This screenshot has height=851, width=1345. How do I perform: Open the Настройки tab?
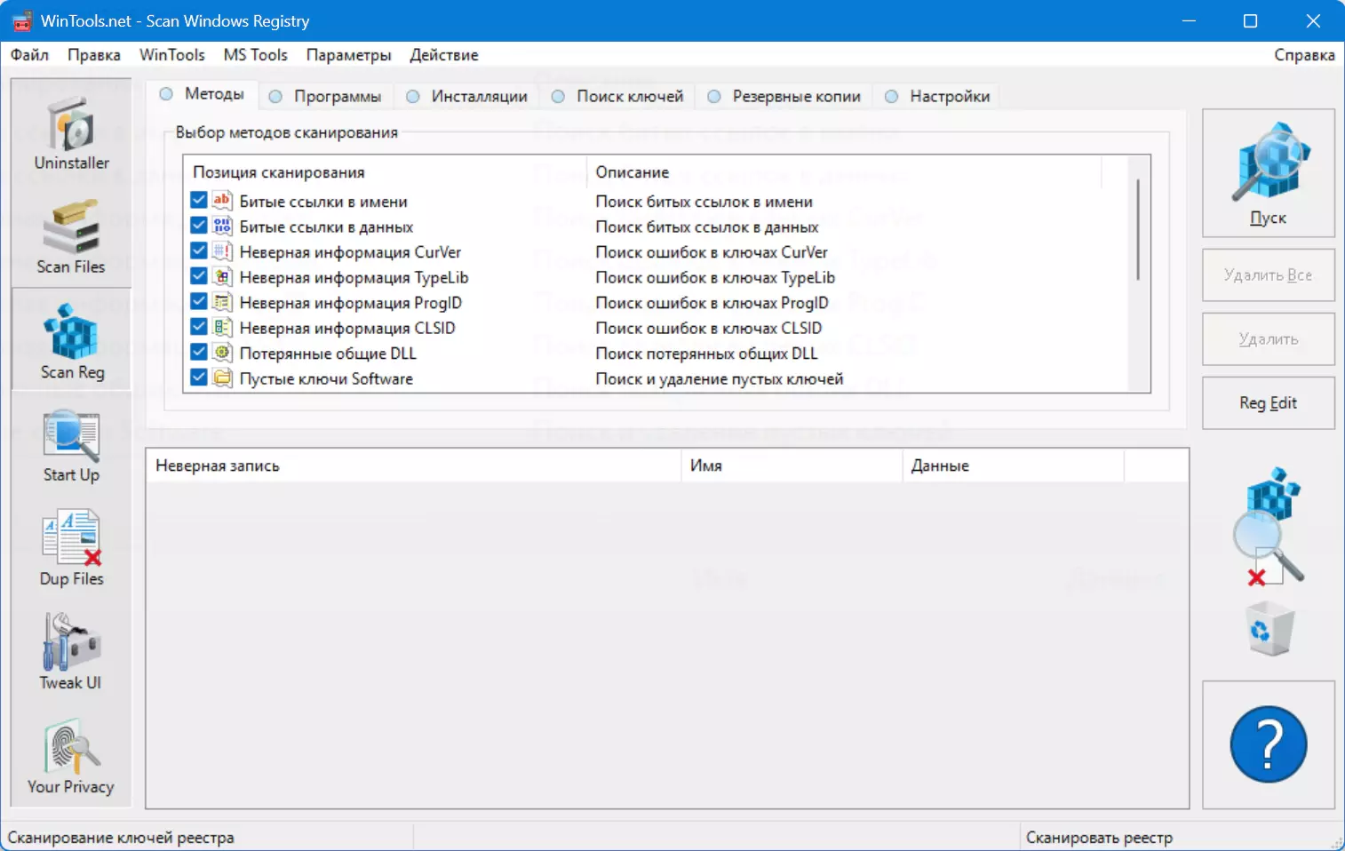[x=937, y=96]
